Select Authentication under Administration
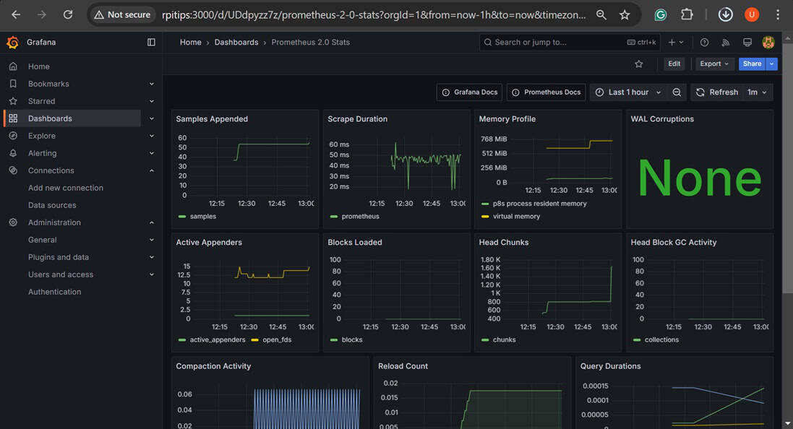The height and width of the screenshot is (429, 793). coord(54,292)
